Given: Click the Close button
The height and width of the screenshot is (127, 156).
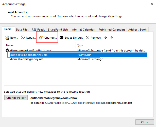Looking at the screenshot, I should 145,122.
